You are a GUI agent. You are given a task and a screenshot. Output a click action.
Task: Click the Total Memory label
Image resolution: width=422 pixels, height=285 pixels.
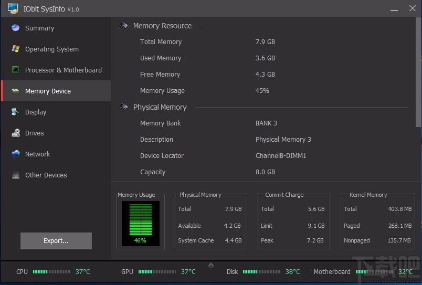point(161,41)
